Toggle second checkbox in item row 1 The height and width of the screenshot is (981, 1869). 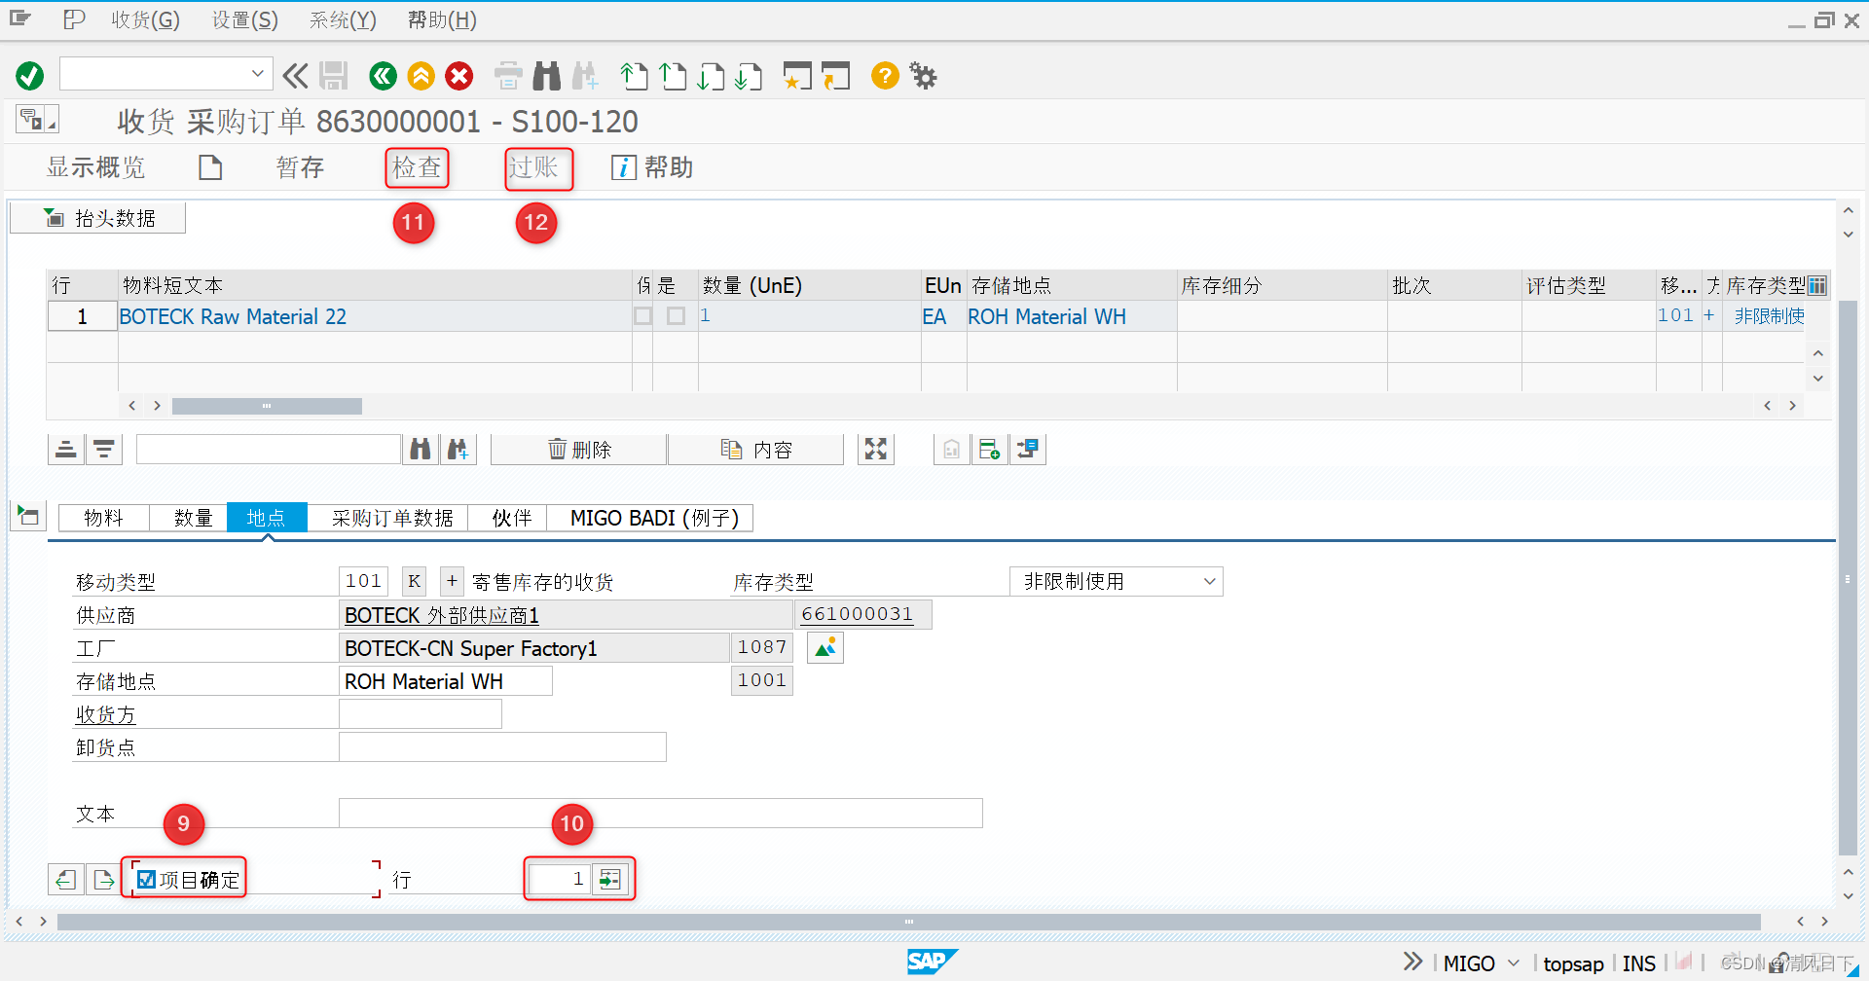(677, 316)
